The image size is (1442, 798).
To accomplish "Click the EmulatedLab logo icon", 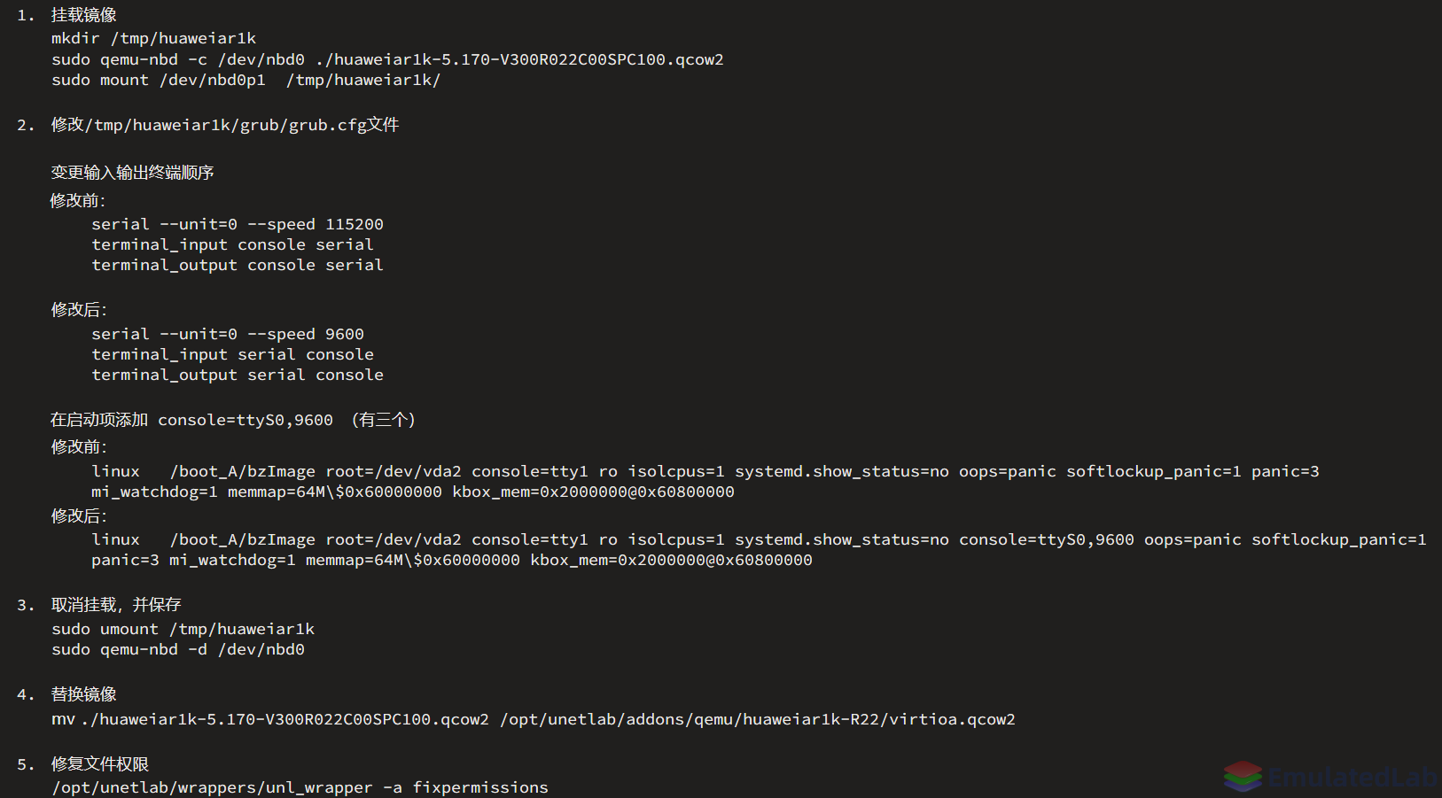I will click(1243, 776).
